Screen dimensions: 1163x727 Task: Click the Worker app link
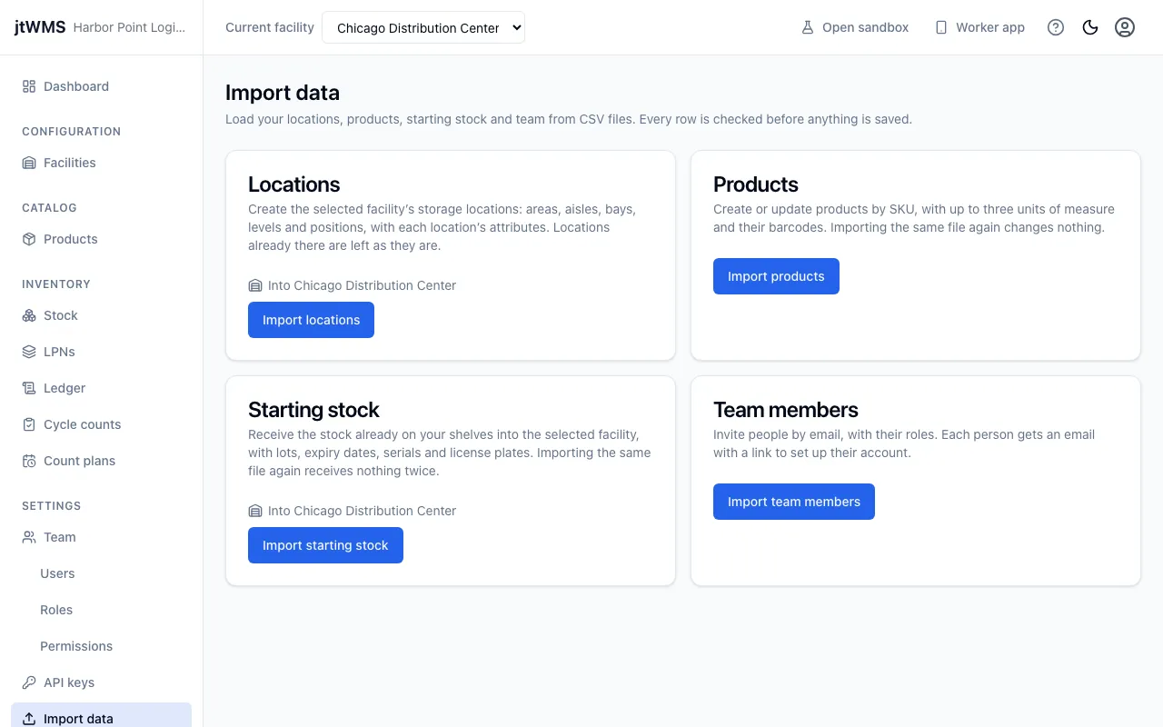pyautogui.click(x=979, y=27)
